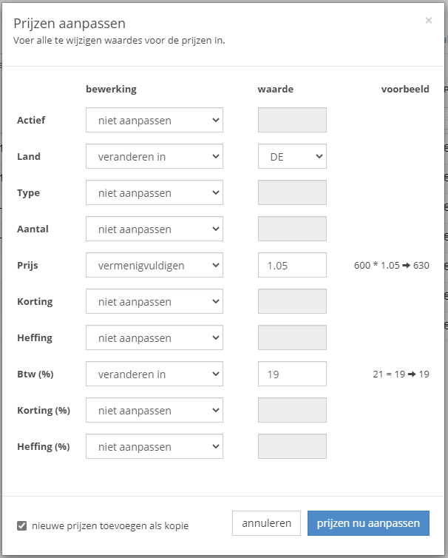
Task: Open the Aantal bewerking dropdown
Action: [x=155, y=229]
